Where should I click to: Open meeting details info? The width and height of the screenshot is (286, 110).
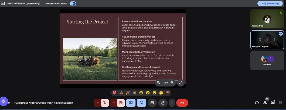pos(257,103)
